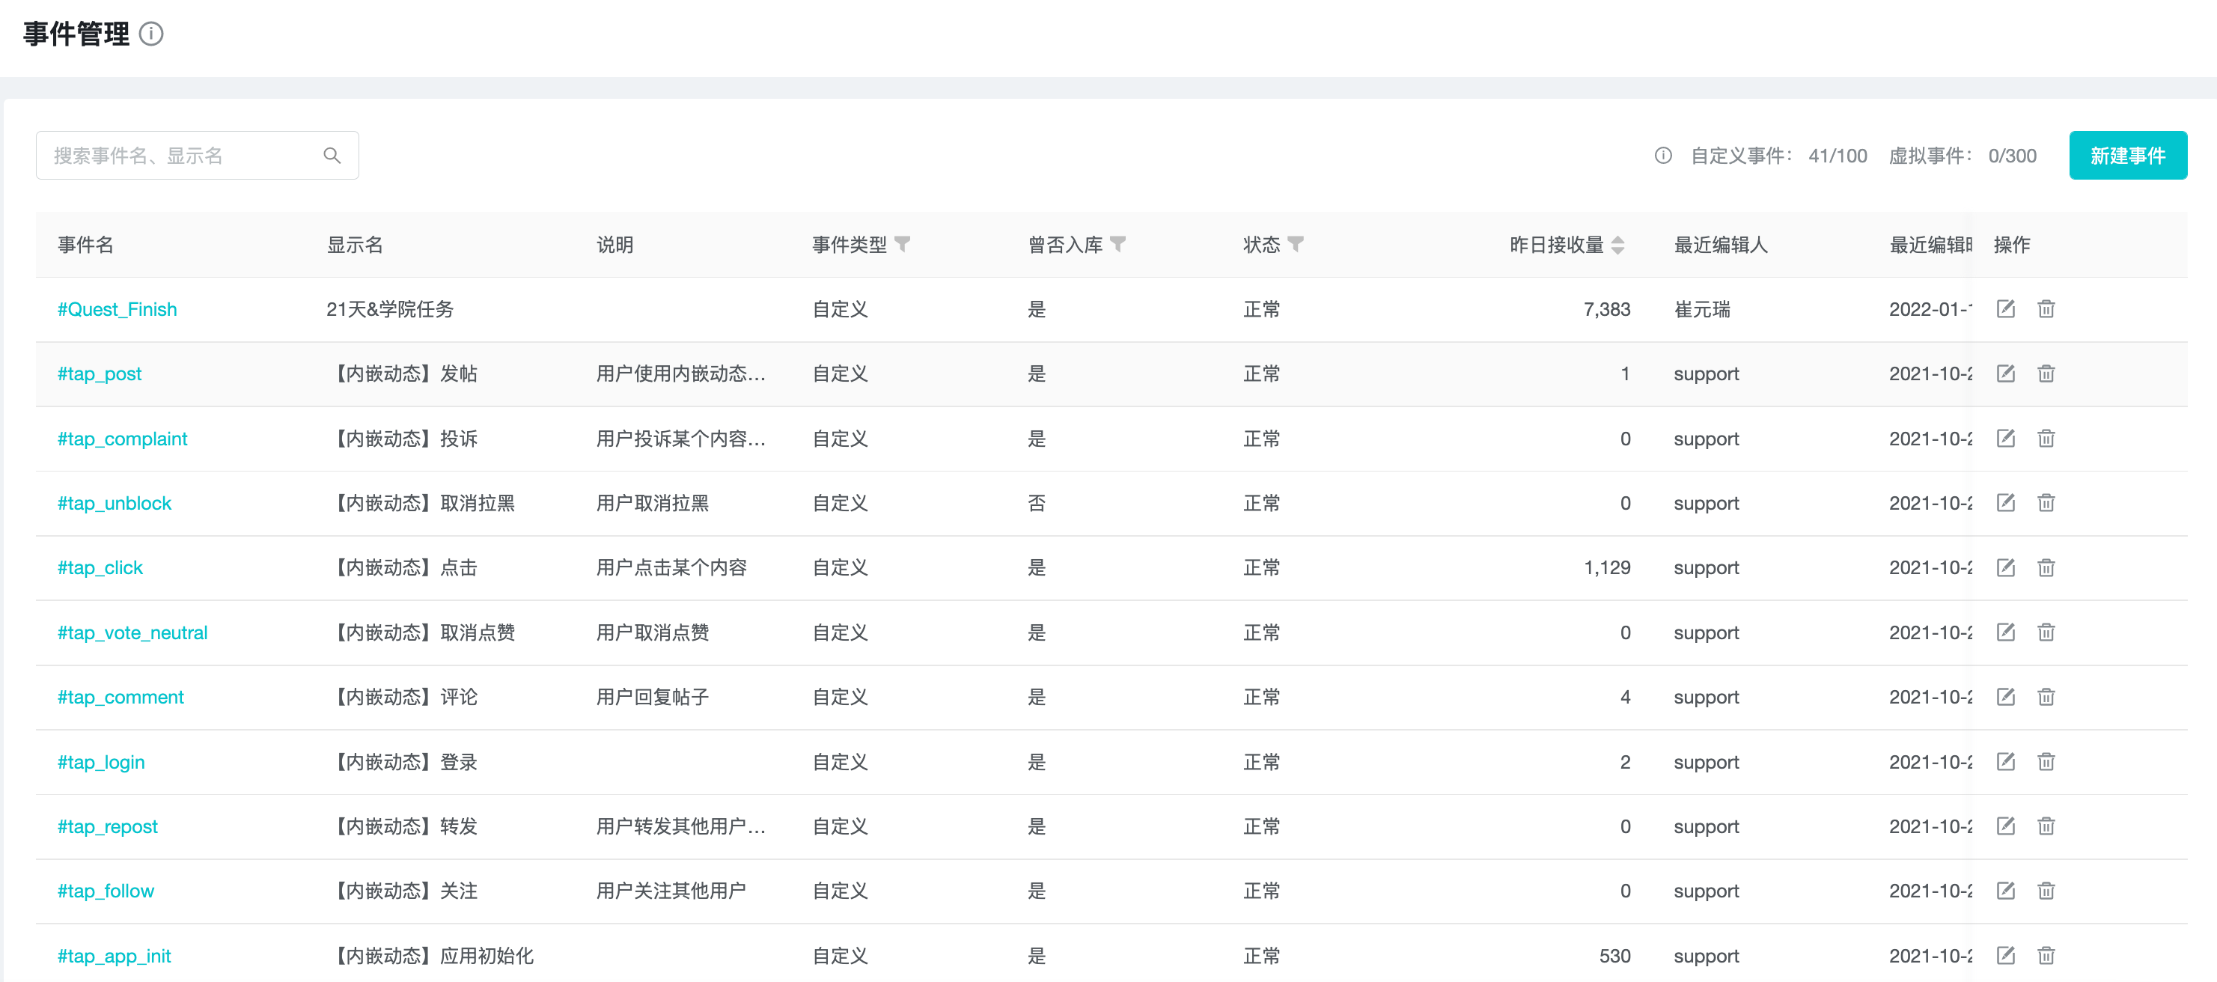Image resolution: width=2217 pixels, height=982 pixels.
Task: Edit the #tap_login event
Action: 2005,762
